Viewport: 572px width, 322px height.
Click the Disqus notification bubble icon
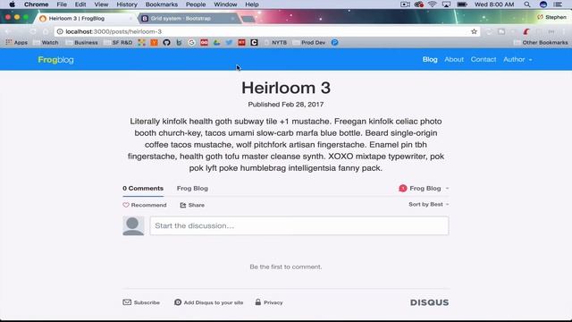click(x=403, y=189)
